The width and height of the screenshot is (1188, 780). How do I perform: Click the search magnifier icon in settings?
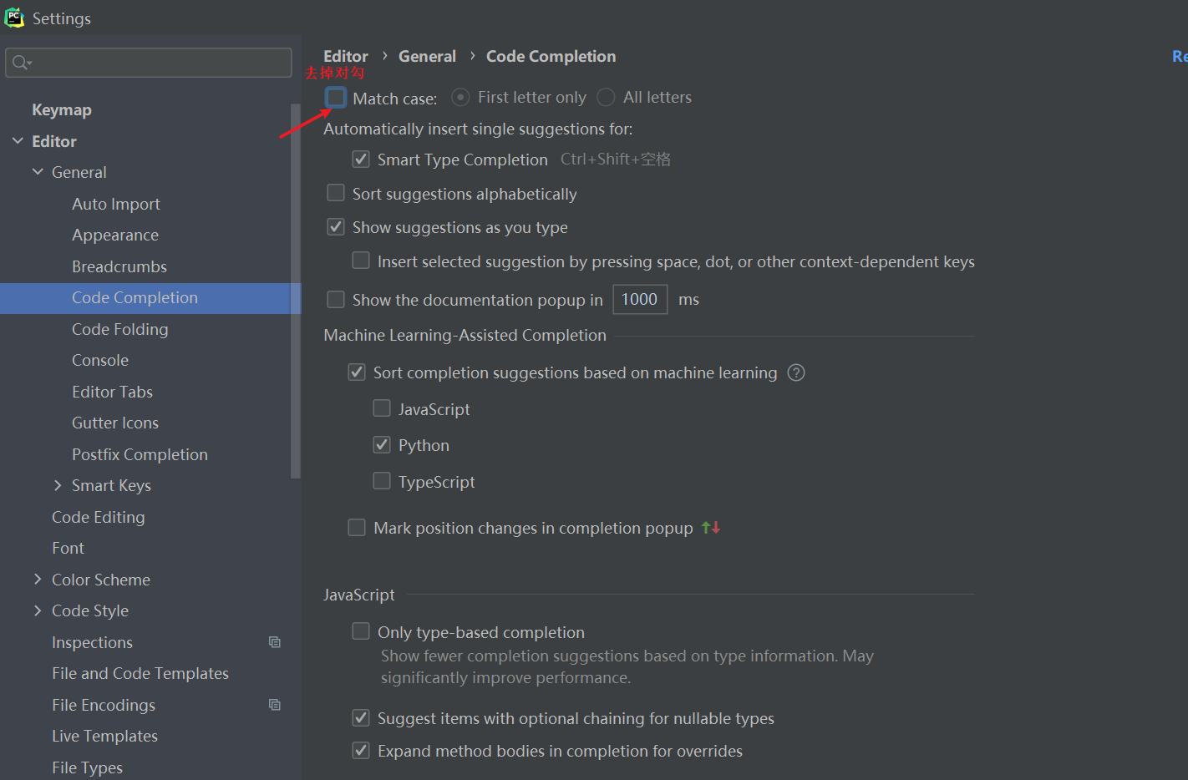[20, 63]
